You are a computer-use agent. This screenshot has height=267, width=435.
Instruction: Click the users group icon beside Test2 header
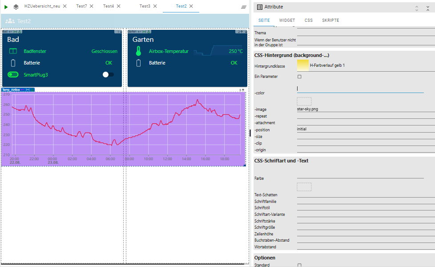tap(10, 21)
